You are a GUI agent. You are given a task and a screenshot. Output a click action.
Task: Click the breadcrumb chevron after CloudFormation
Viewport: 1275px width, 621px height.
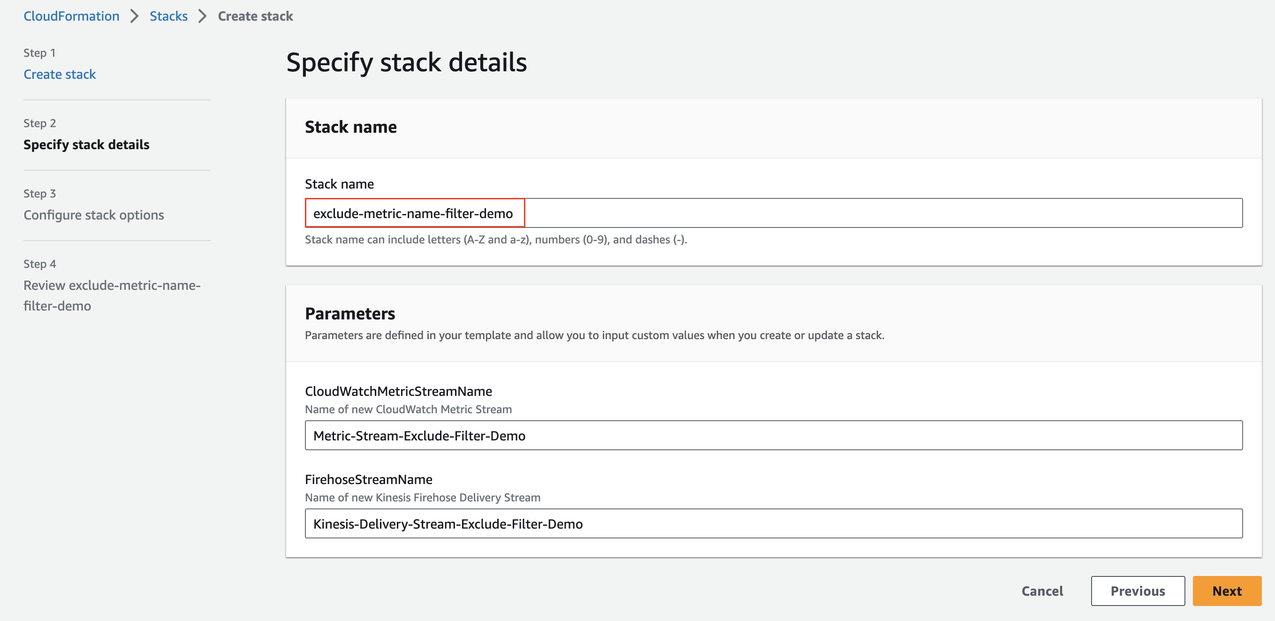coord(134,16)
